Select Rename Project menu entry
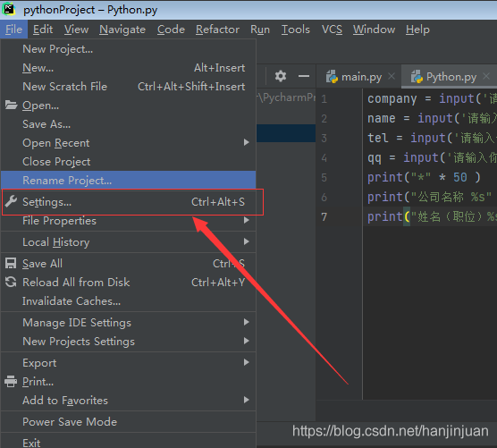 coord(129,180)
